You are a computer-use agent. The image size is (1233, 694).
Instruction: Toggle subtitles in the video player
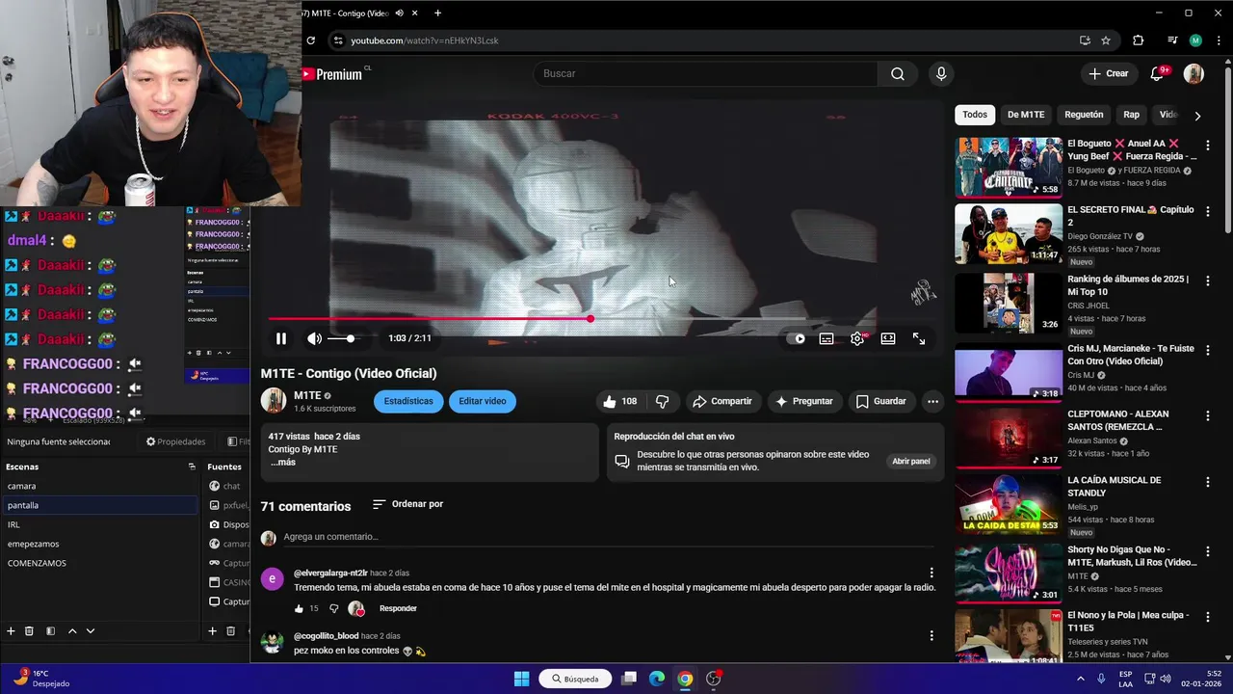[x=826, y=338]
